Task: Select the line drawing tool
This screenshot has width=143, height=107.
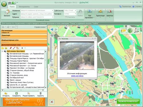Action: point(14,48)
